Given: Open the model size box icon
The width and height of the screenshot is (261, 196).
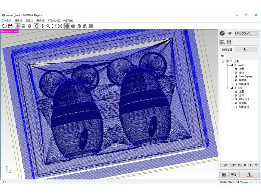Looking at the screenshot, I should [222, 42].
